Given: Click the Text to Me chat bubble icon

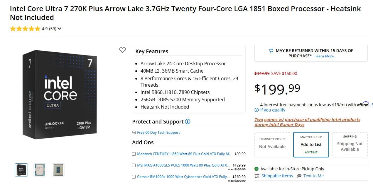Looking at the screenshot, I should 299,176.
